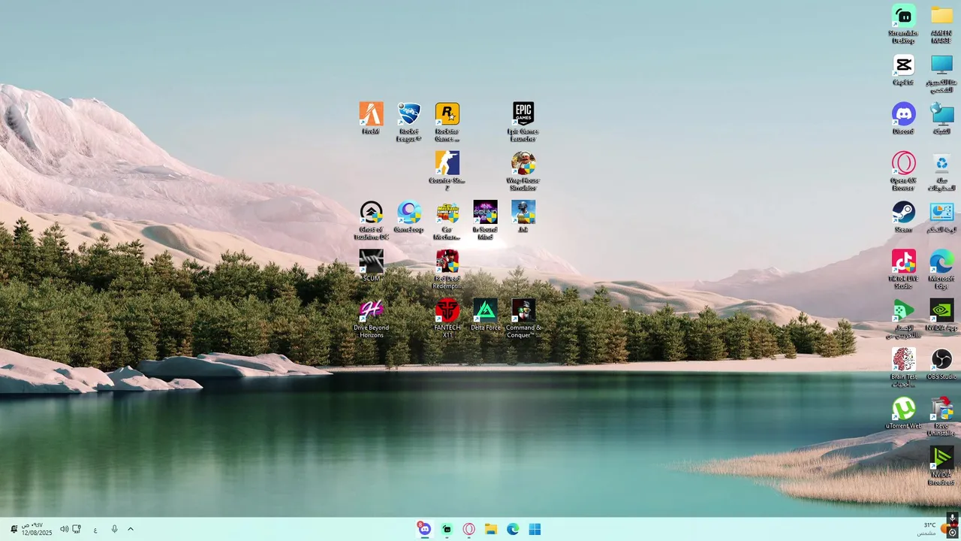Open the uTorrent Web shortcut
The image size is (961, 541).
(x=903, y=413)
